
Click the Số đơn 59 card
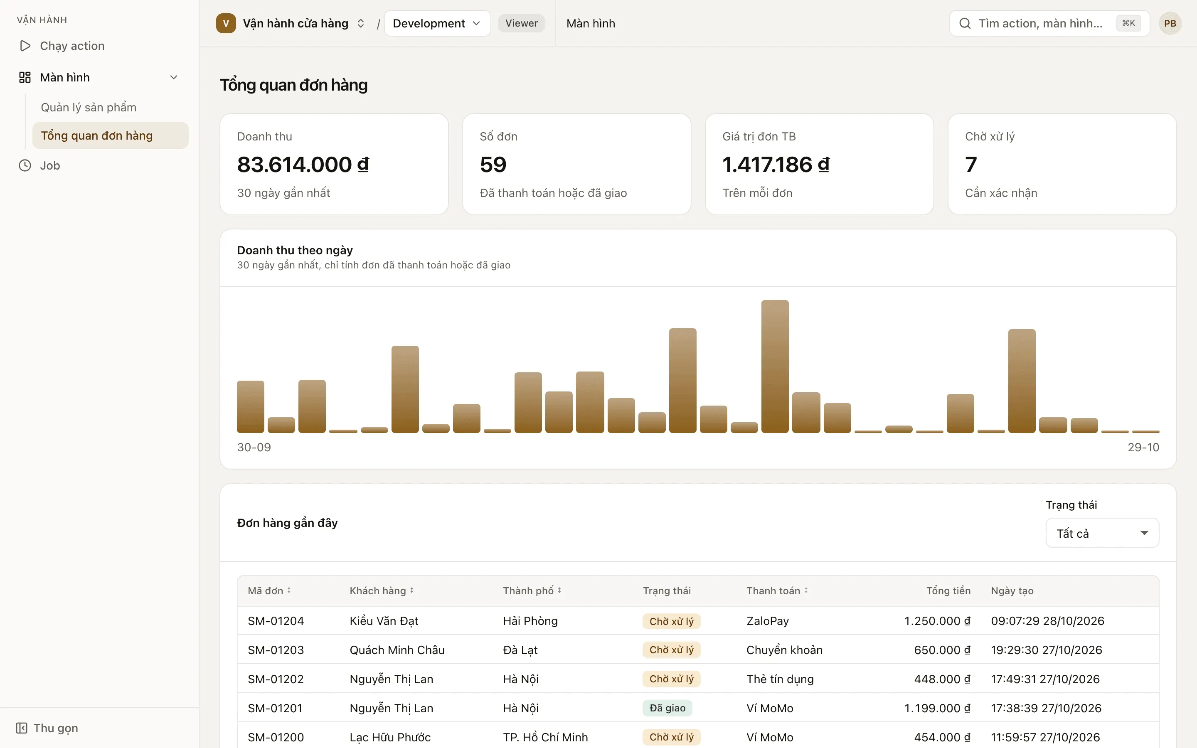click(576, 164)
